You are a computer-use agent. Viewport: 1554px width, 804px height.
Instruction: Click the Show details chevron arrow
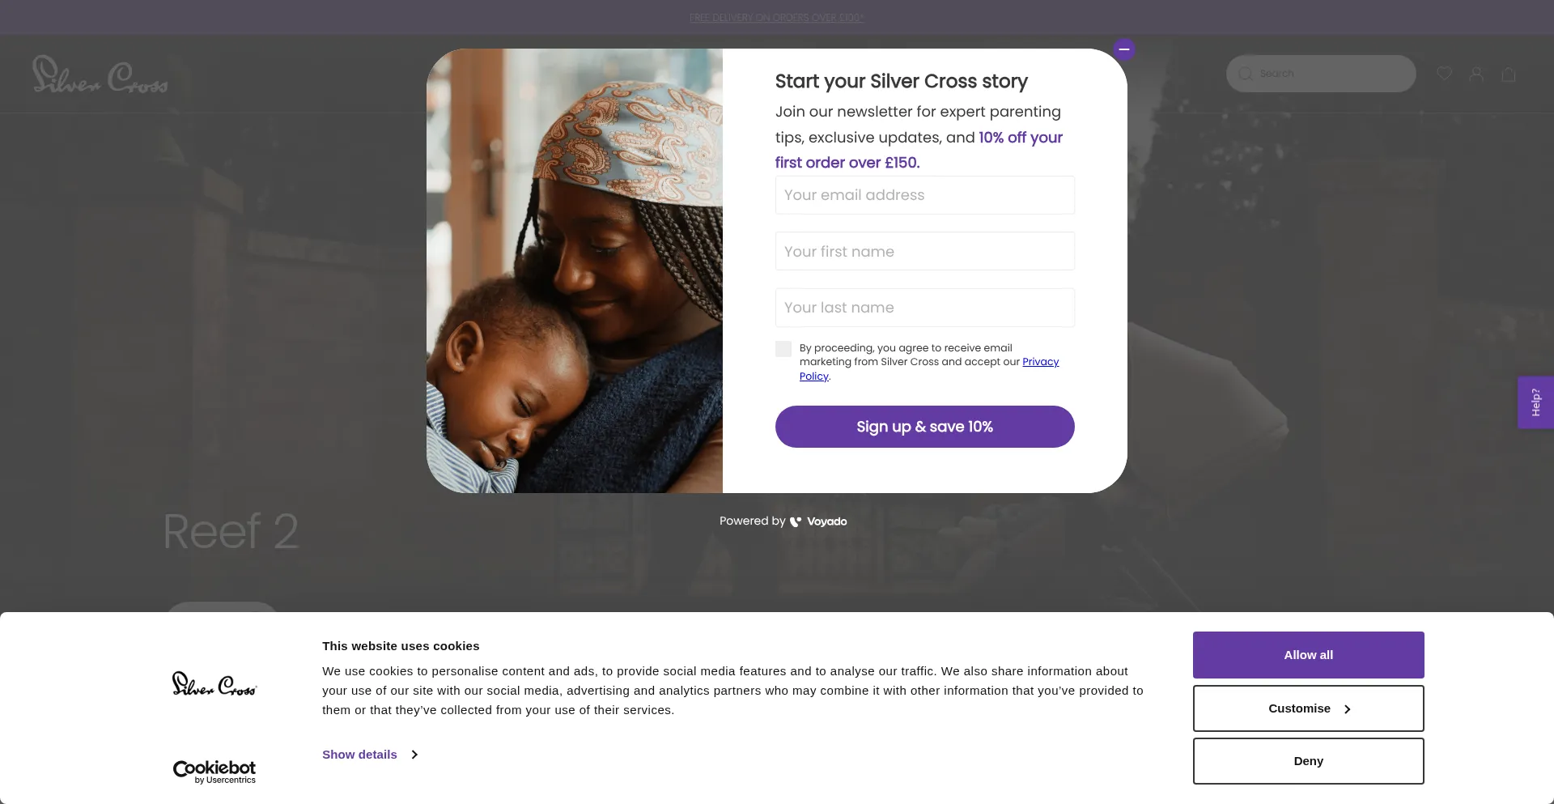(414, 755)
